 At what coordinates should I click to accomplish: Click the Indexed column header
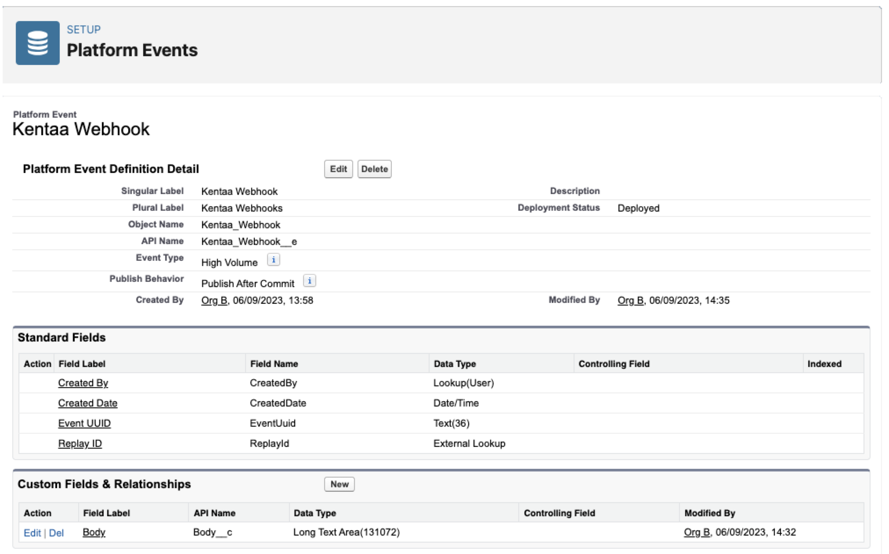pos(824,364)
